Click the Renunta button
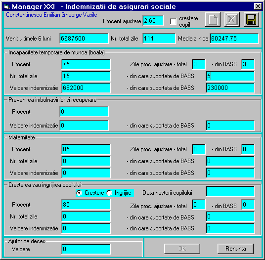This screenshot has width=265, height=260. point(236,249)
